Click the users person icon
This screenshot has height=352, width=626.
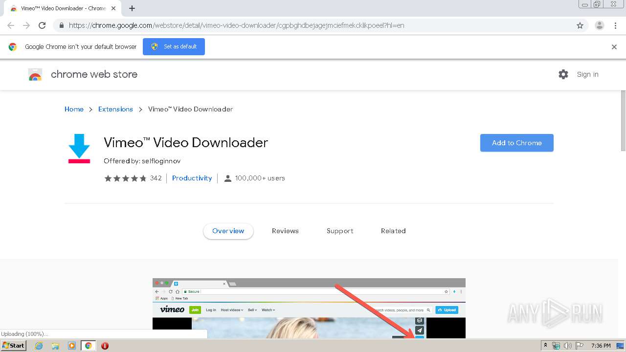click(x=227, y=178)
